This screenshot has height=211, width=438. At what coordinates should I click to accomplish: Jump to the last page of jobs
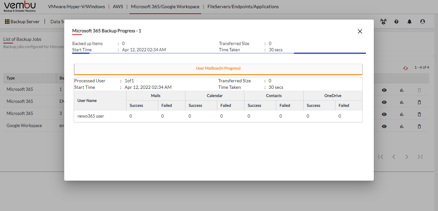tap(420, 157)
